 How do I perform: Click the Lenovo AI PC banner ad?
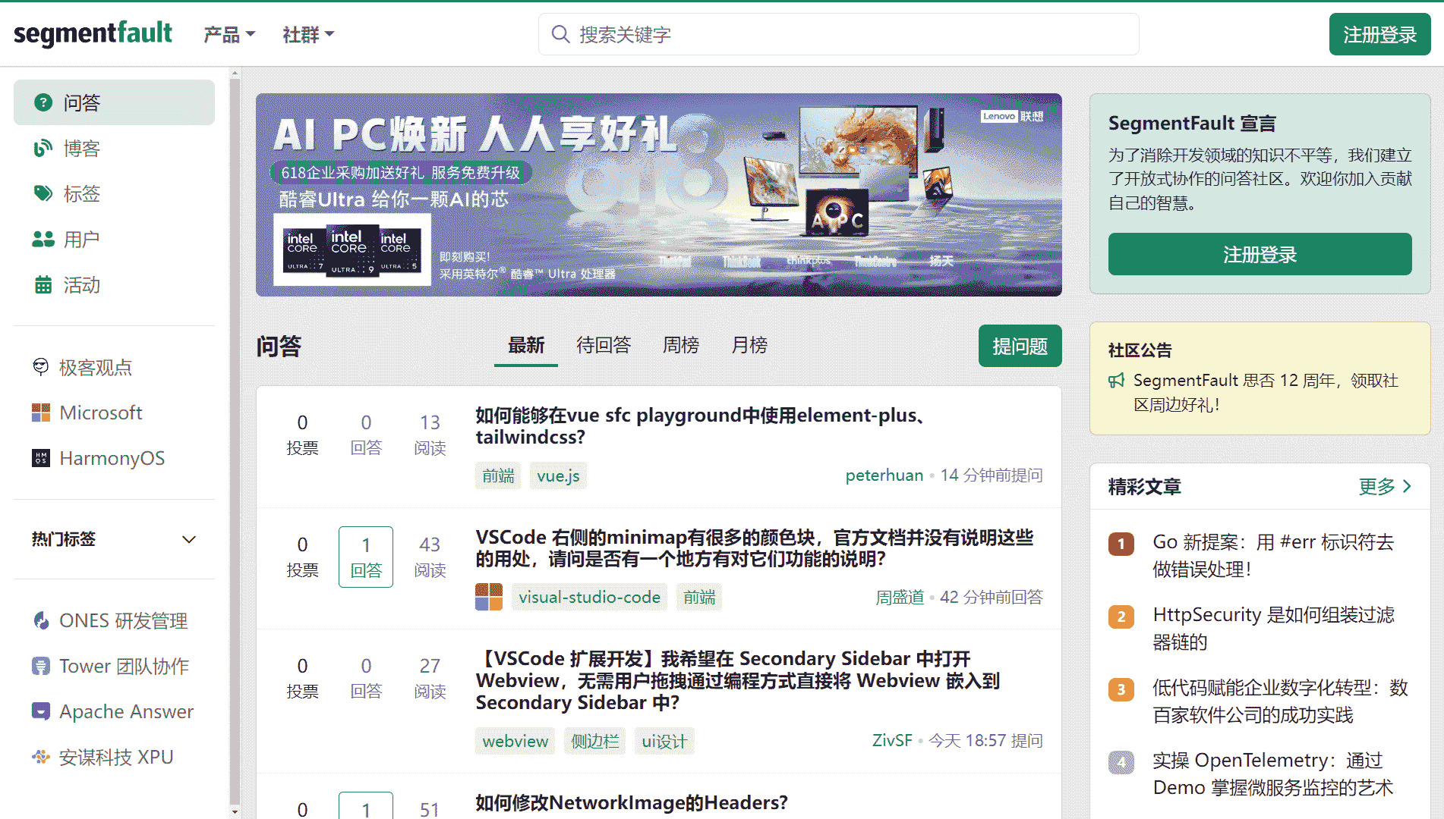coord(658,194)
